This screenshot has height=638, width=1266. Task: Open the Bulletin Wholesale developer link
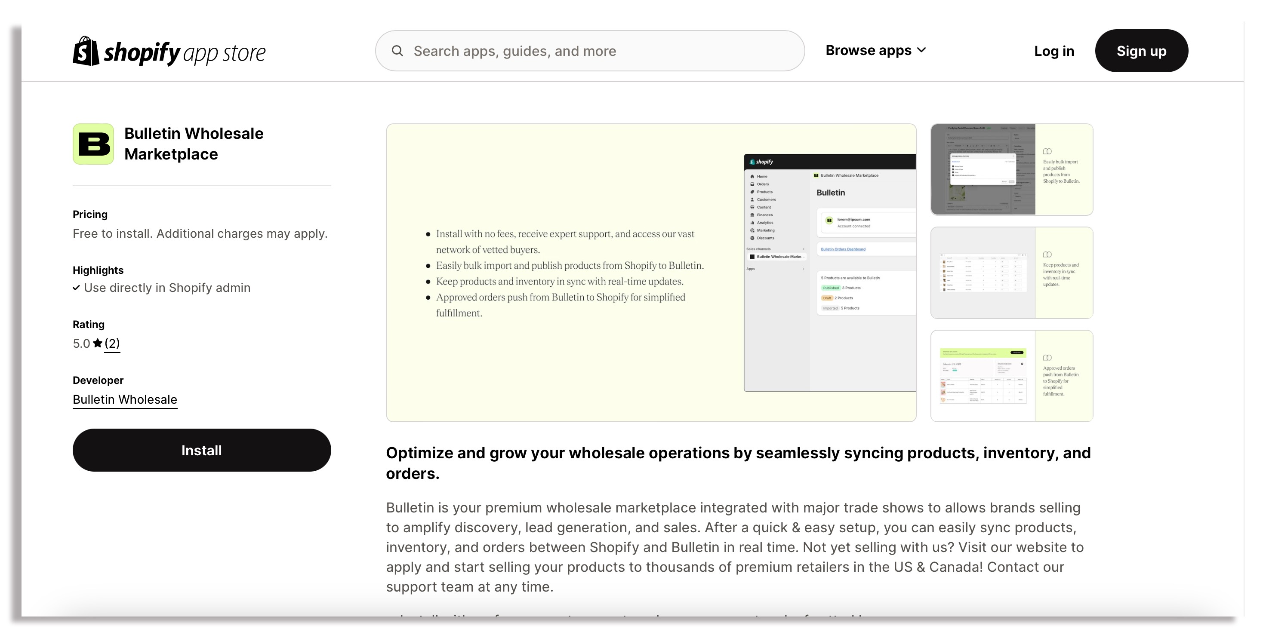point(125,399)
